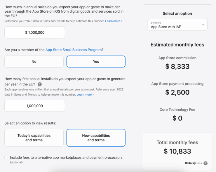Click the App Store payment processing amount
Image resolution: width=216 pixels, height=172 pixels.
point(177,92)
